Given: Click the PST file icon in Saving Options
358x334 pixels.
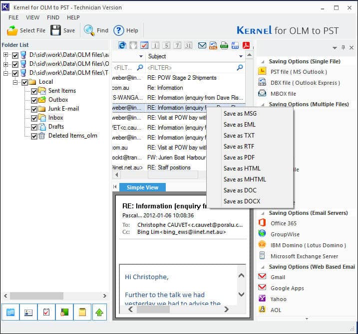Looking at the screenshot, I should click(x=262, y=71).
